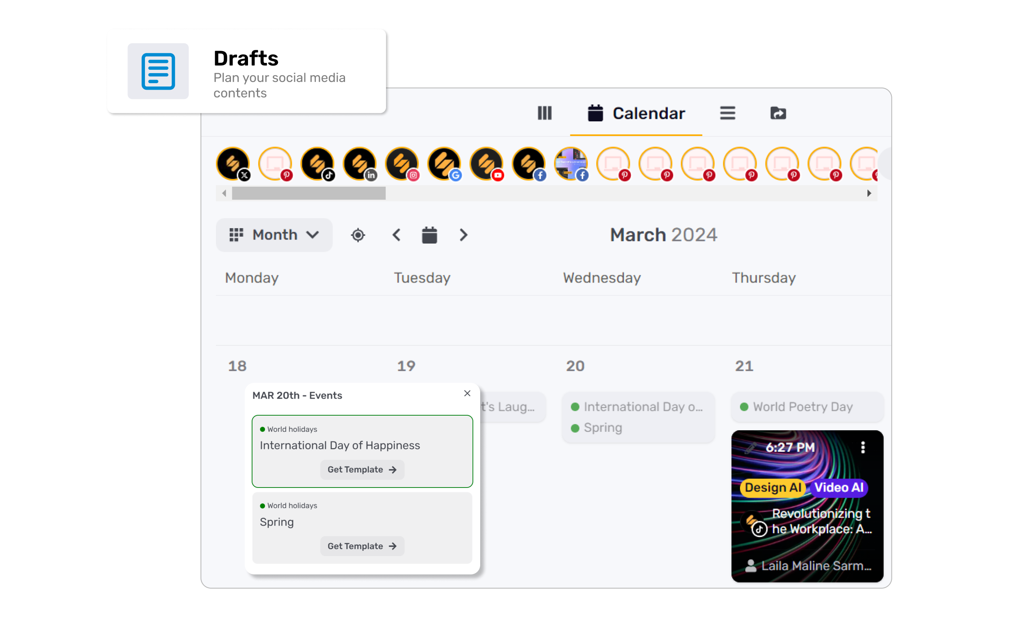Open the Drafts document icon
Screen dimensions: 1031x617
pos(158,71)
